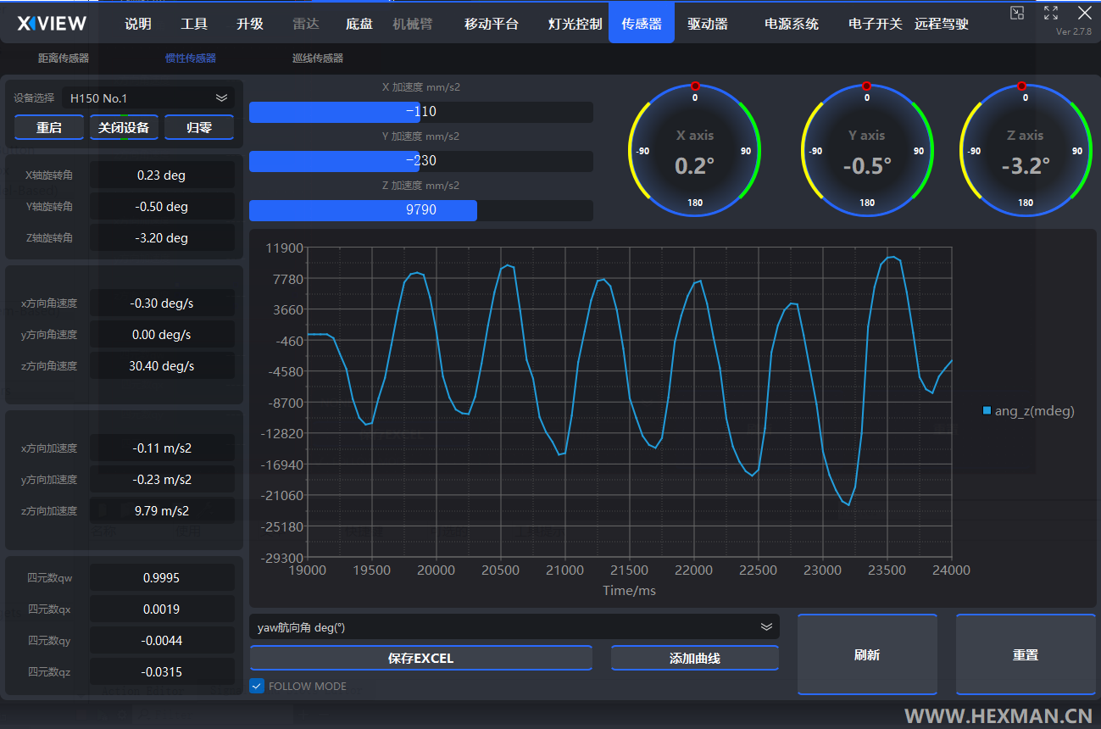Open the 距离传感器 sub-tab
The image size is (1101, 729).
tap(64, 58)
